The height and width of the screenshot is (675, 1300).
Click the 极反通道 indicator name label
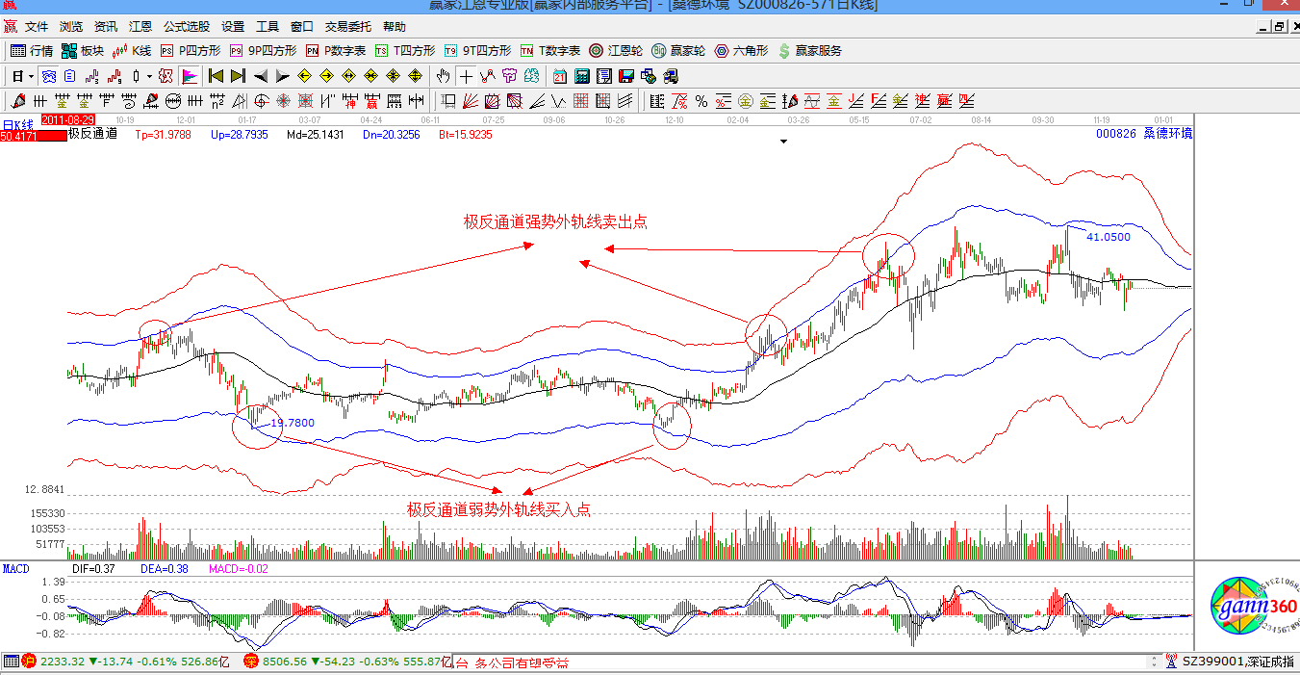(92, 134)
